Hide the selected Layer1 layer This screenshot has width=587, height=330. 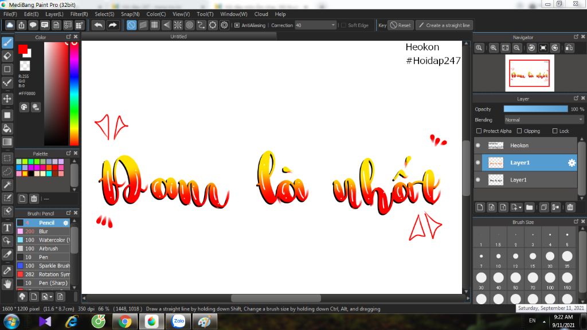(478, 162)
